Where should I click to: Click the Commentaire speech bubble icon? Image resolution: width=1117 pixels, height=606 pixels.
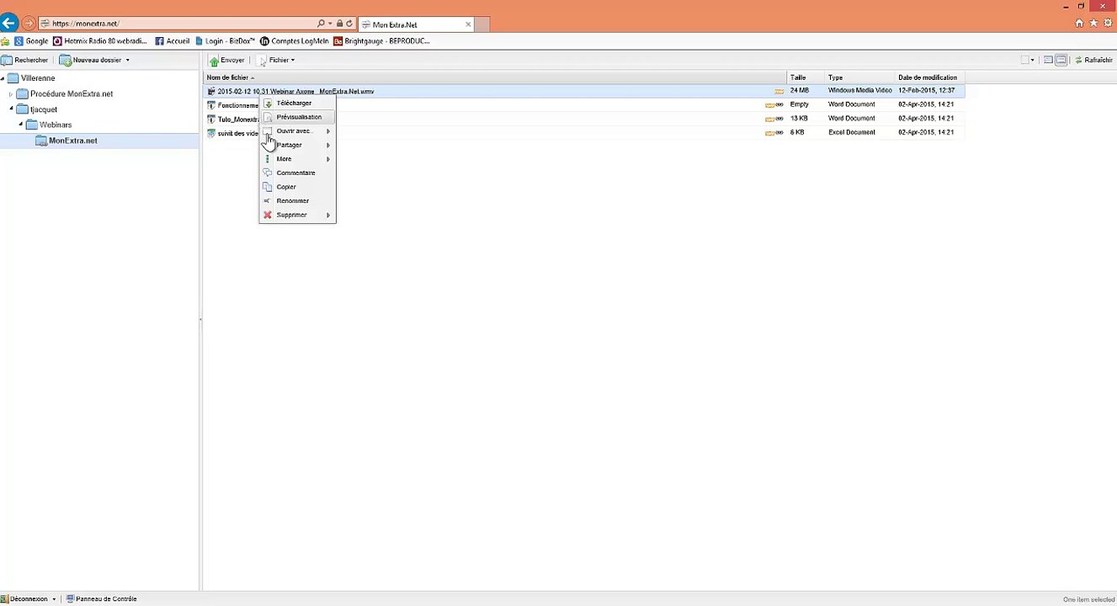click(x=268, y=173)
